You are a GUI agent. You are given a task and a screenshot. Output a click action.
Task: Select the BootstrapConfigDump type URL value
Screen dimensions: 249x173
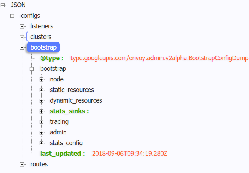[x=159, y=58]
